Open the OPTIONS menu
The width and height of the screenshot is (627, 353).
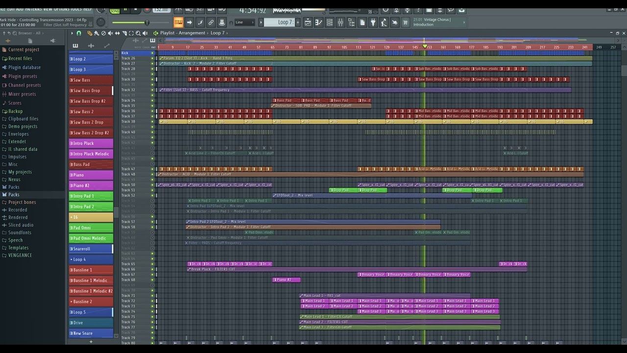[62, 9]
